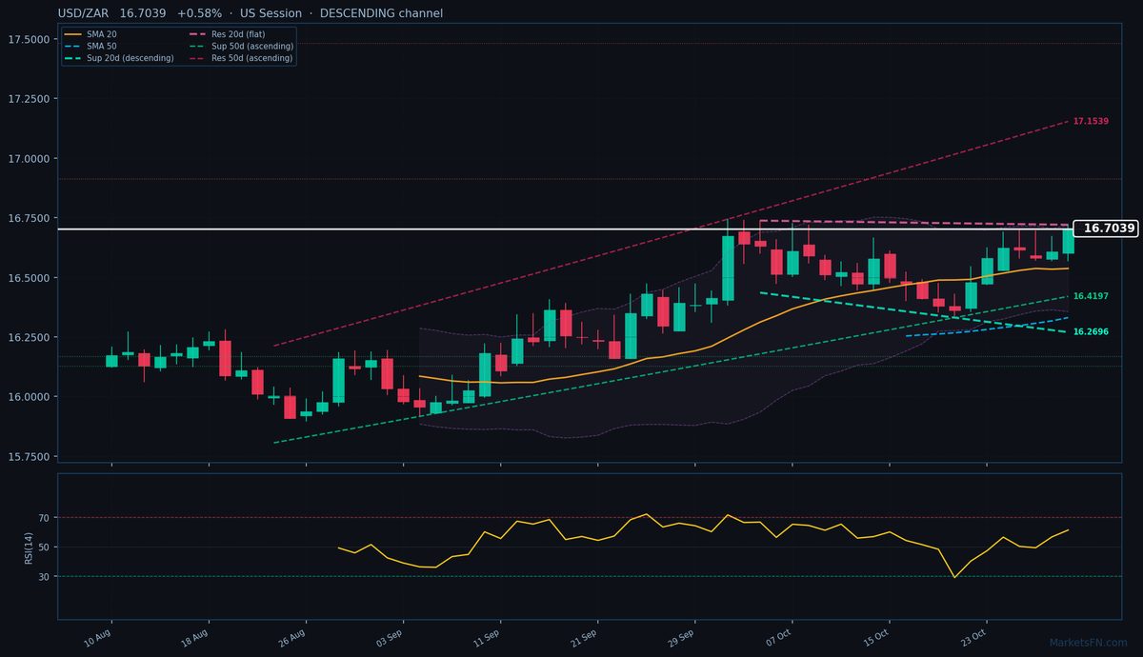Click the boxed 16.7039 current price tag
Image resolution: width=1143 pixels, height=657 pixels.
point(1105,229)
